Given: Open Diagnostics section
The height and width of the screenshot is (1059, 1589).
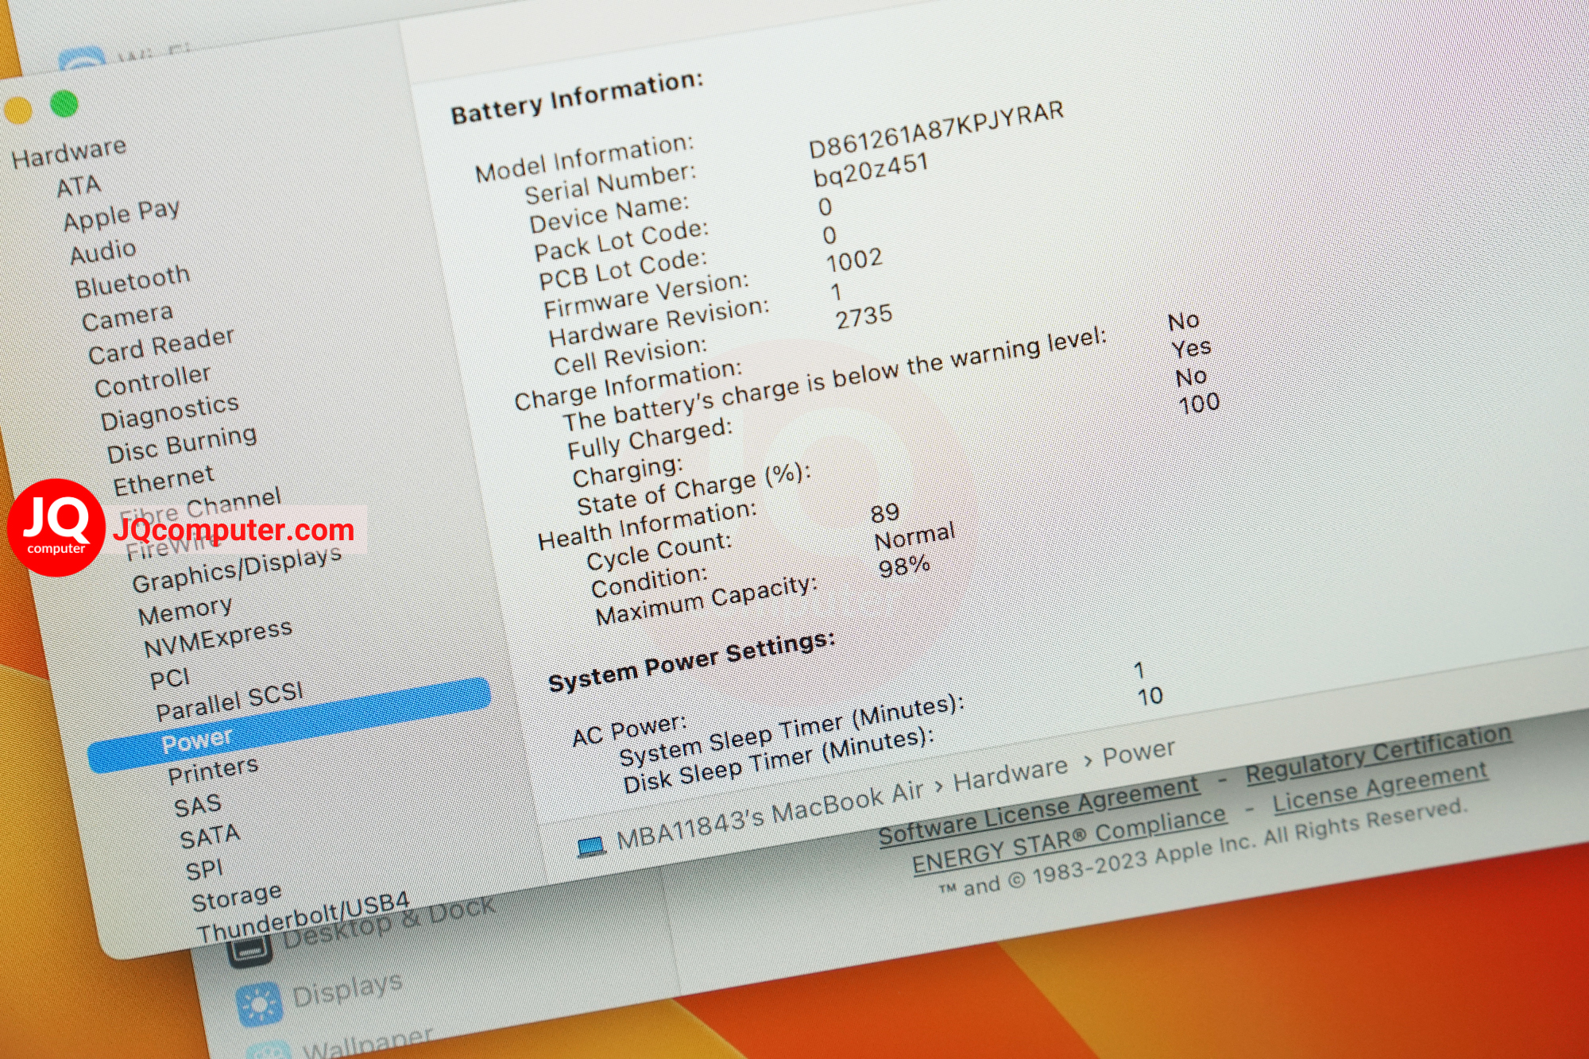Looking at the screenshot, I should pyautogui.click(x=169, y=413).
